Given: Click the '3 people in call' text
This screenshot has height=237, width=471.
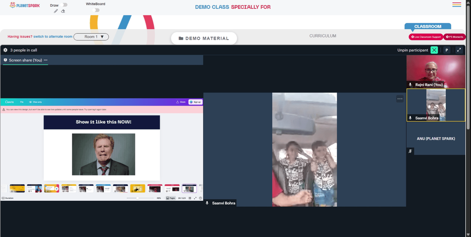Looking at the screenshot, I should click(24, 50).
